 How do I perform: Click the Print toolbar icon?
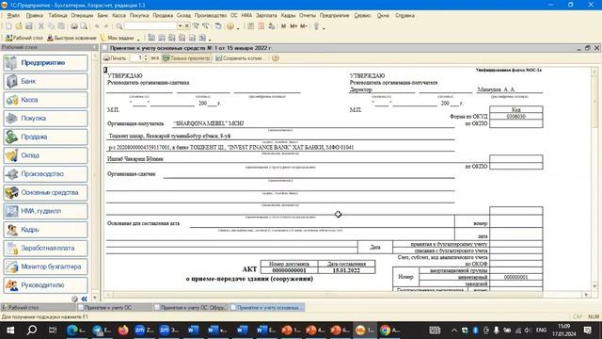pyautogui.click(x=73, y=26)
